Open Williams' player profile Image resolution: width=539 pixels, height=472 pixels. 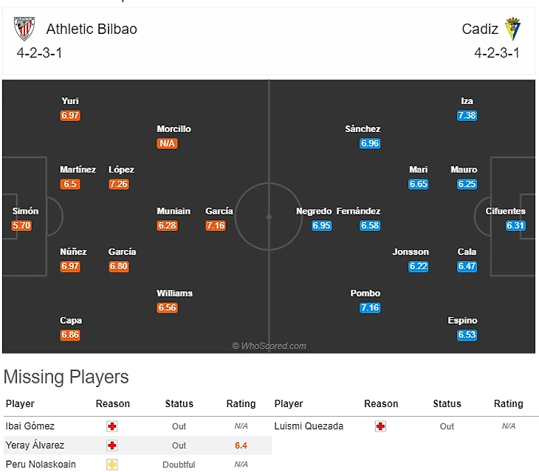174,294
